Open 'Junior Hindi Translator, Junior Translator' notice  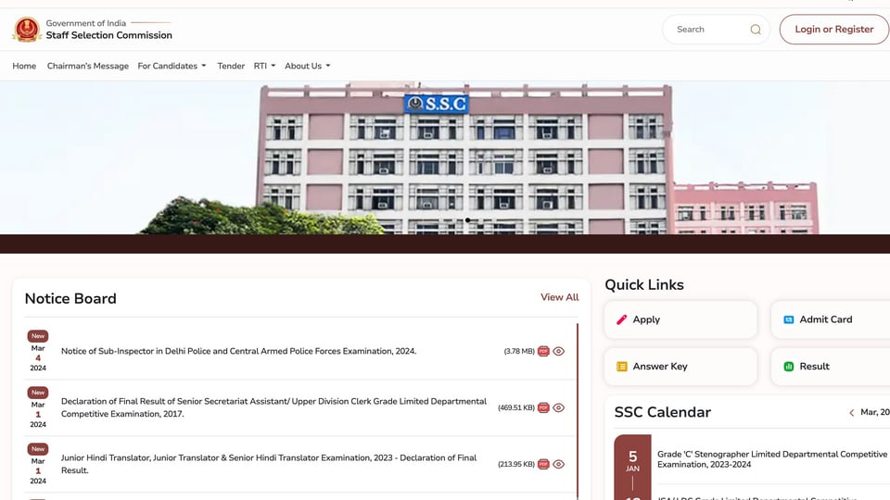269,464
